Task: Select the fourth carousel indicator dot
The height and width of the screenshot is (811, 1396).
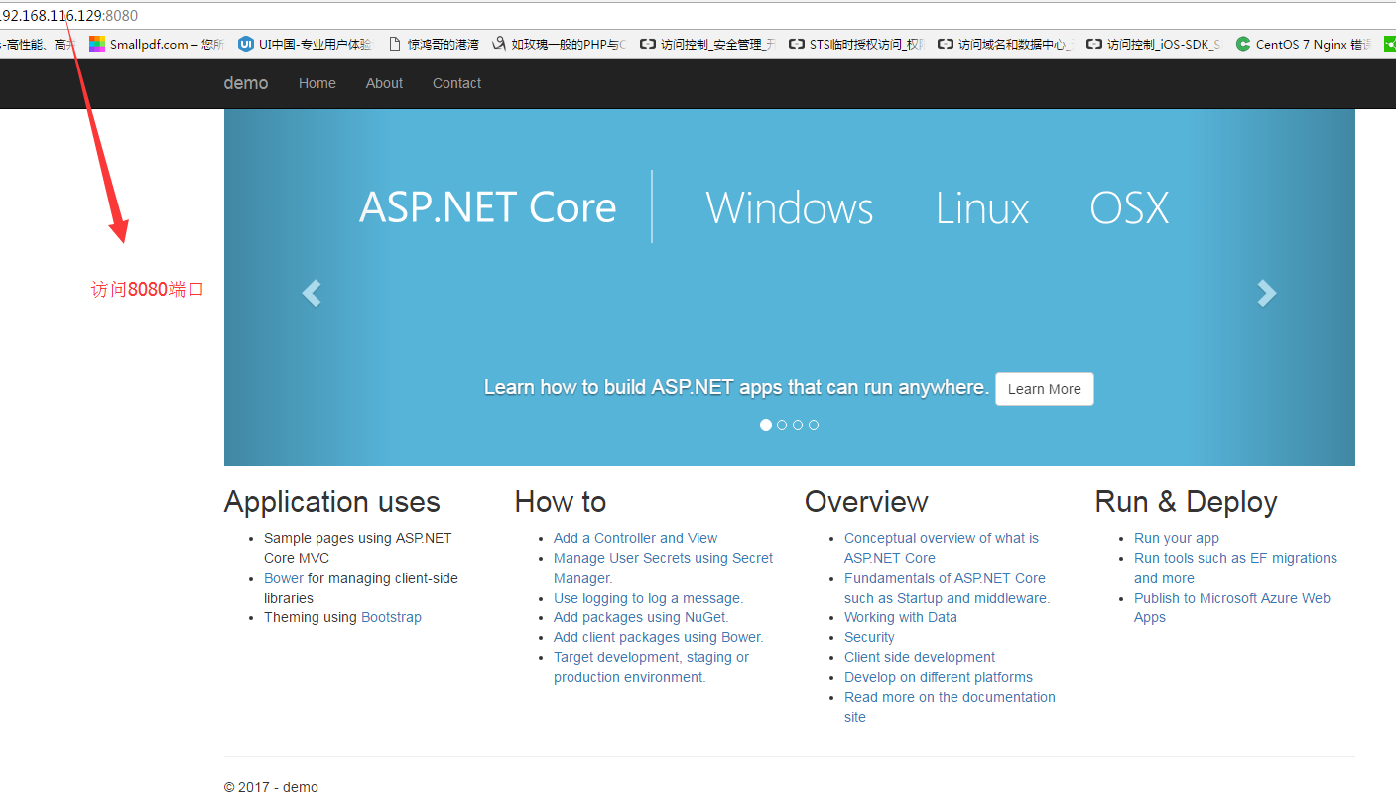Action: pyautogui.click(x=814, y=424)
